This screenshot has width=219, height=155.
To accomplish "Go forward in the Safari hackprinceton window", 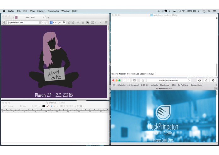I will [128, 80].
